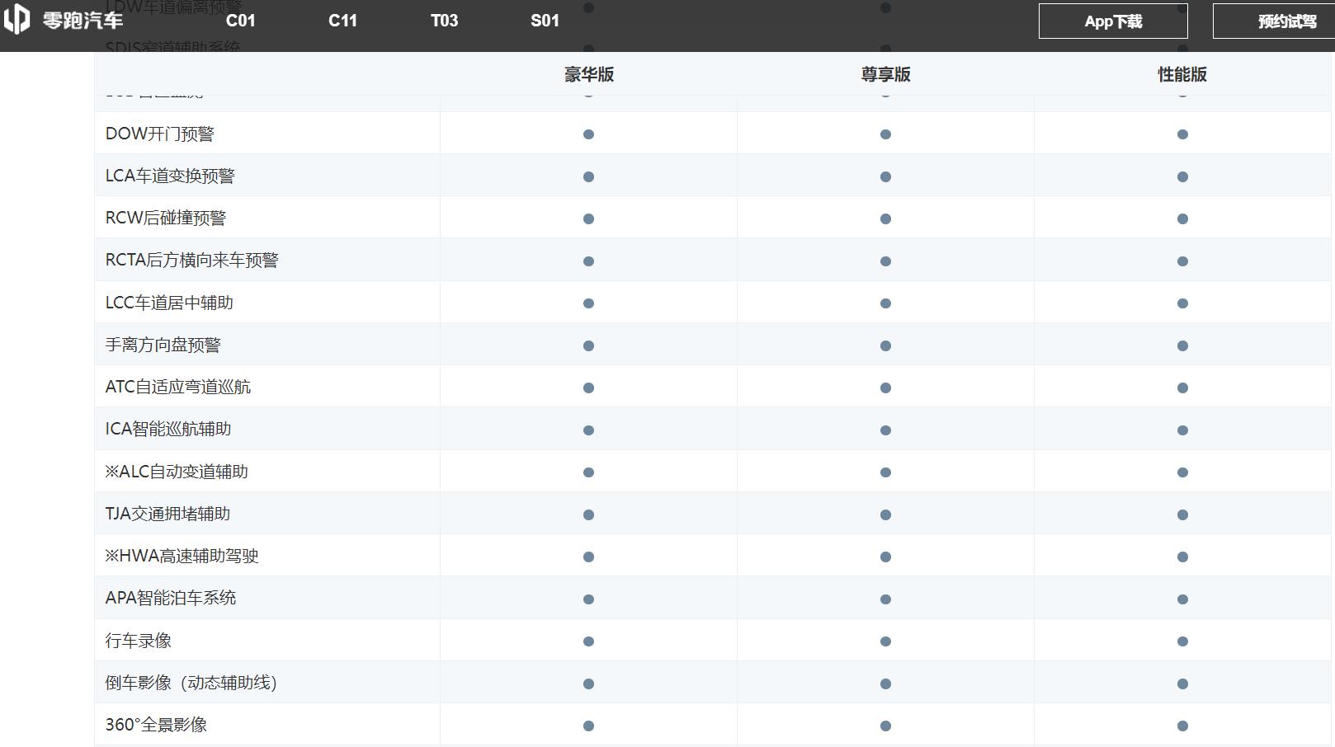Select the 豪华版 column header
This screenshot has width=1335, height=747.
[x=588, y=74]
